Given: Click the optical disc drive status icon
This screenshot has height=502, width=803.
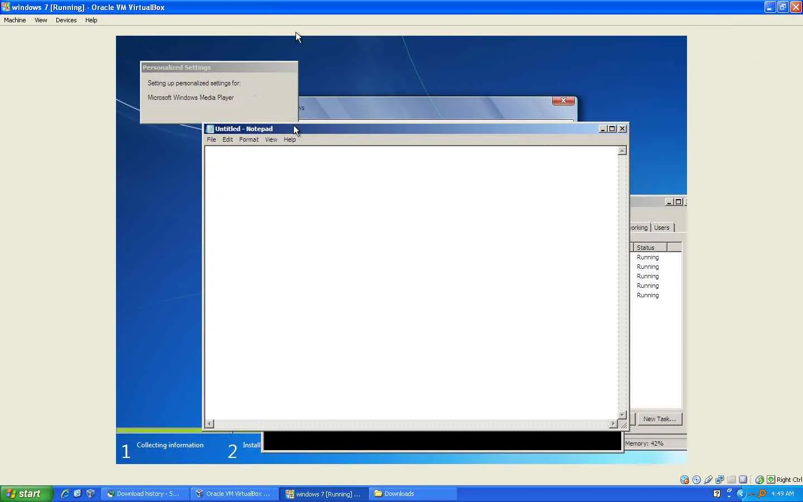Looking at the screenshot, I should (696, 480).
